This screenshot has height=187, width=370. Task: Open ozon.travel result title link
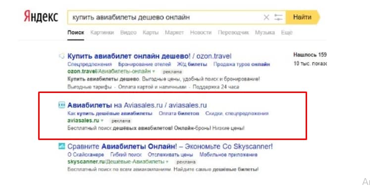(x=150, y=56)
